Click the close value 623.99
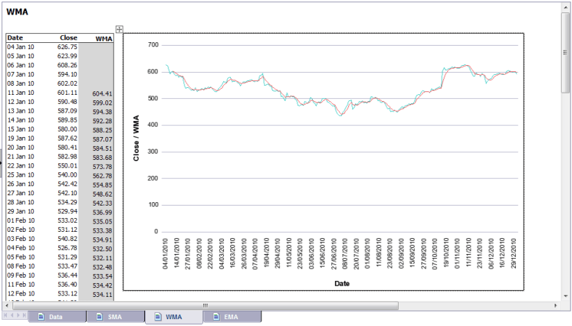 click(x=67, y=56)
